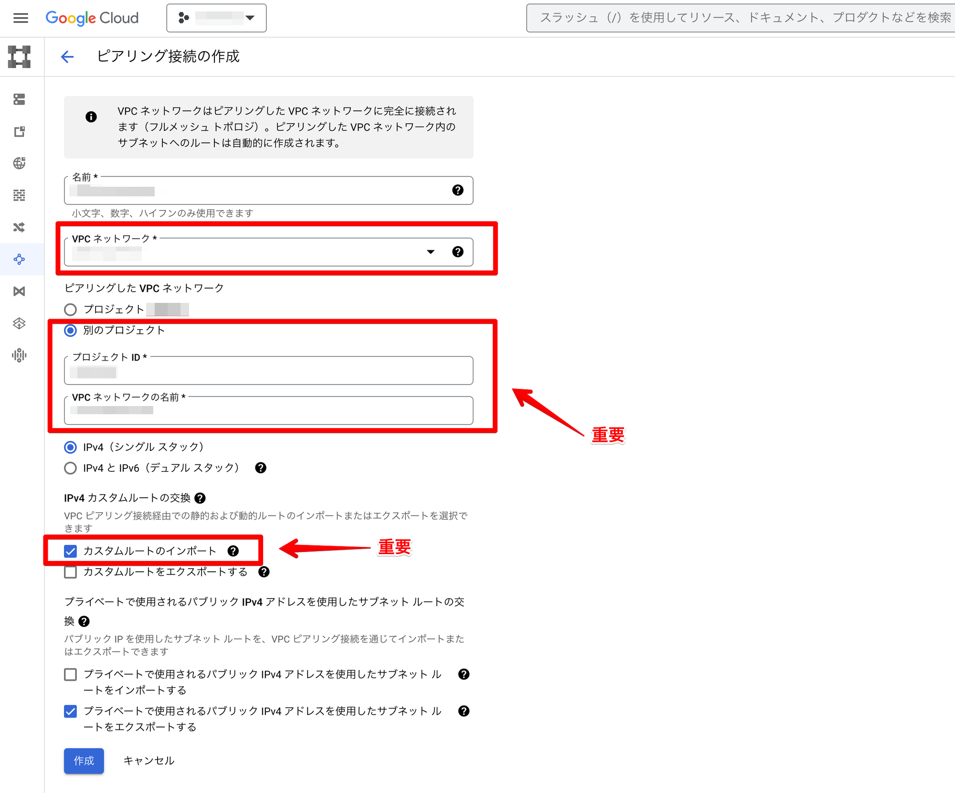Click the キャンセル button
This screenshot has height=793, width=955.
click(x=149, y=761)
